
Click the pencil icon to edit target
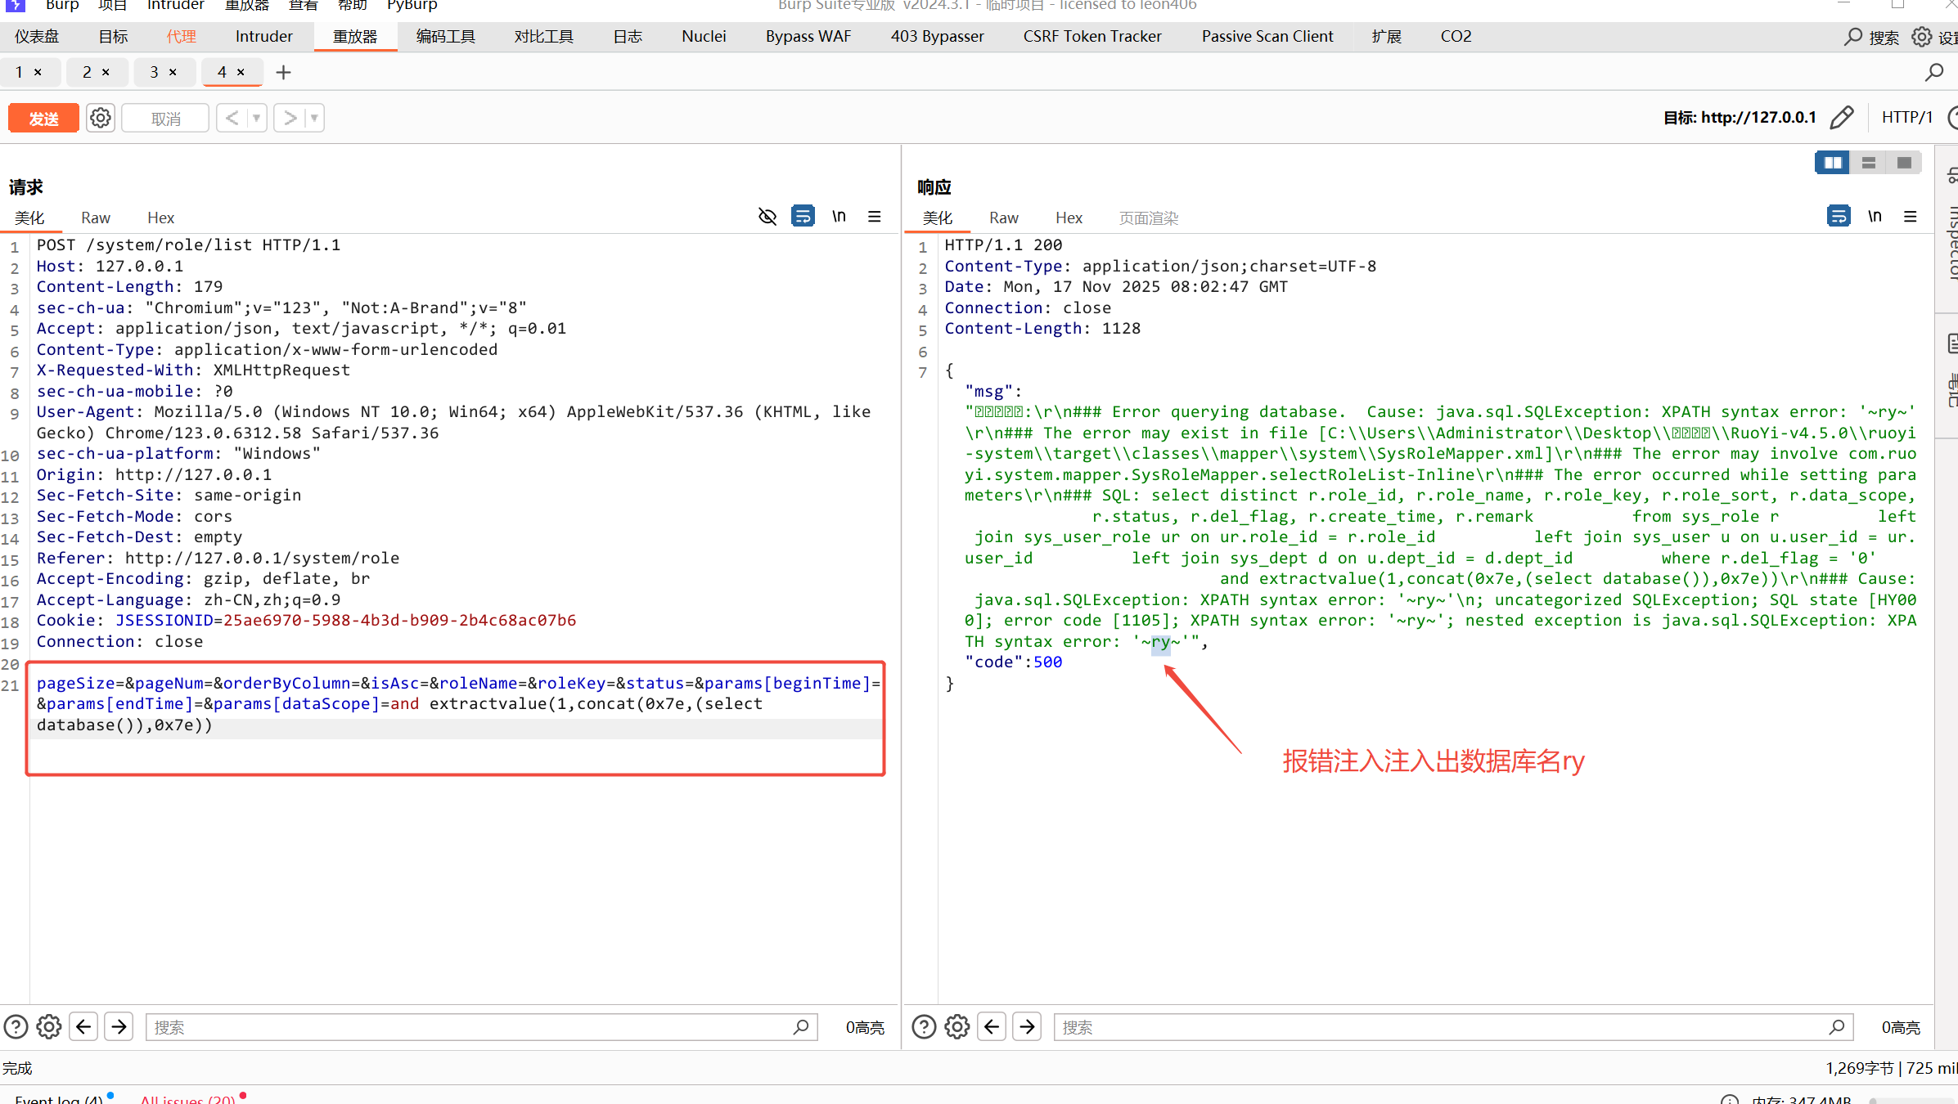click(1842, 118)
